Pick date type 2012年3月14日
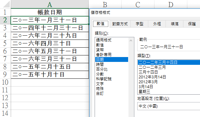The width and height of the screenshot is (200, 117). [169, 77]
